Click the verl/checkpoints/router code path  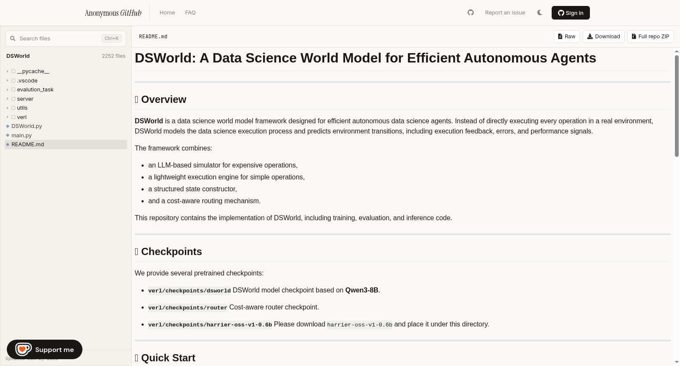click(x=188, y=308)
